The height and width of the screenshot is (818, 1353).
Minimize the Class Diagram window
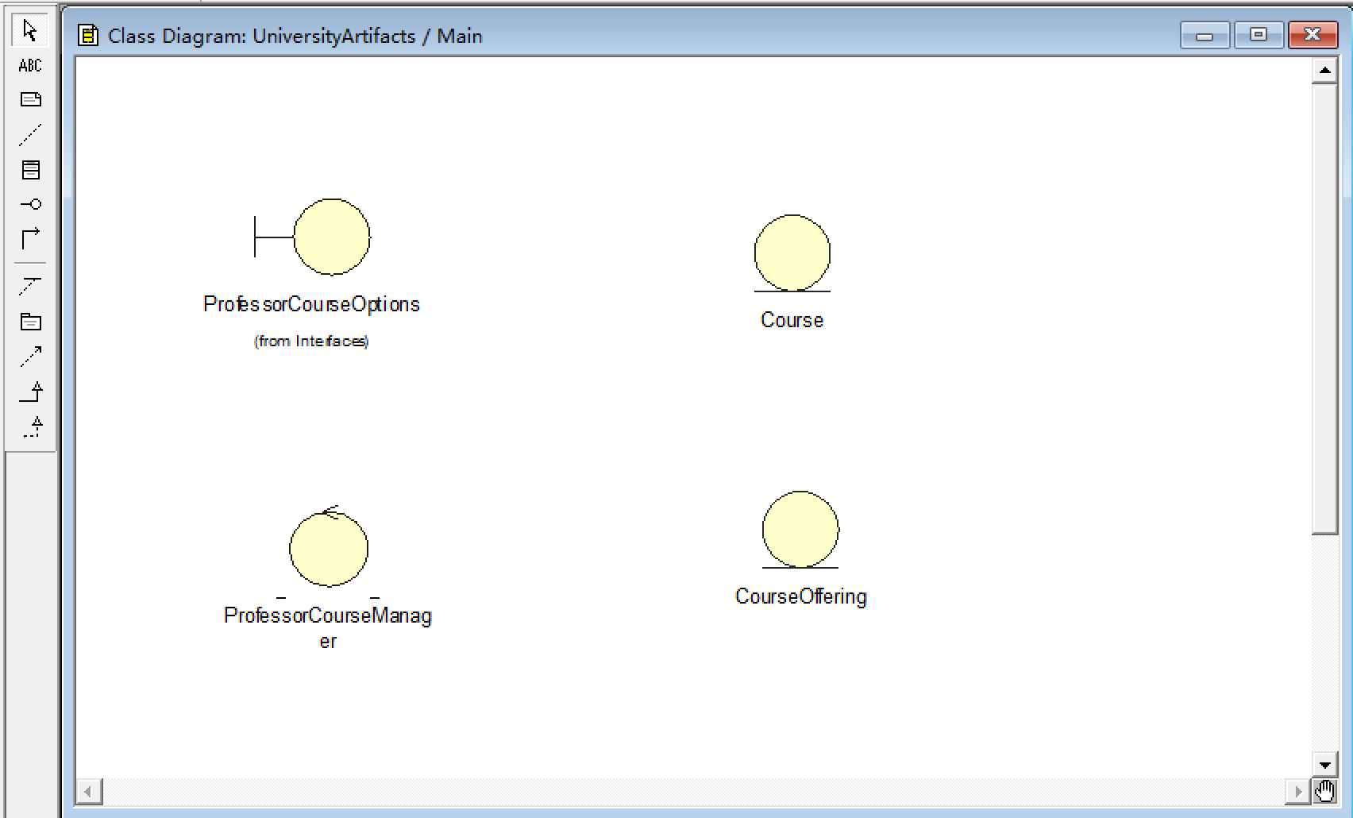click(x=1205, y=35)
